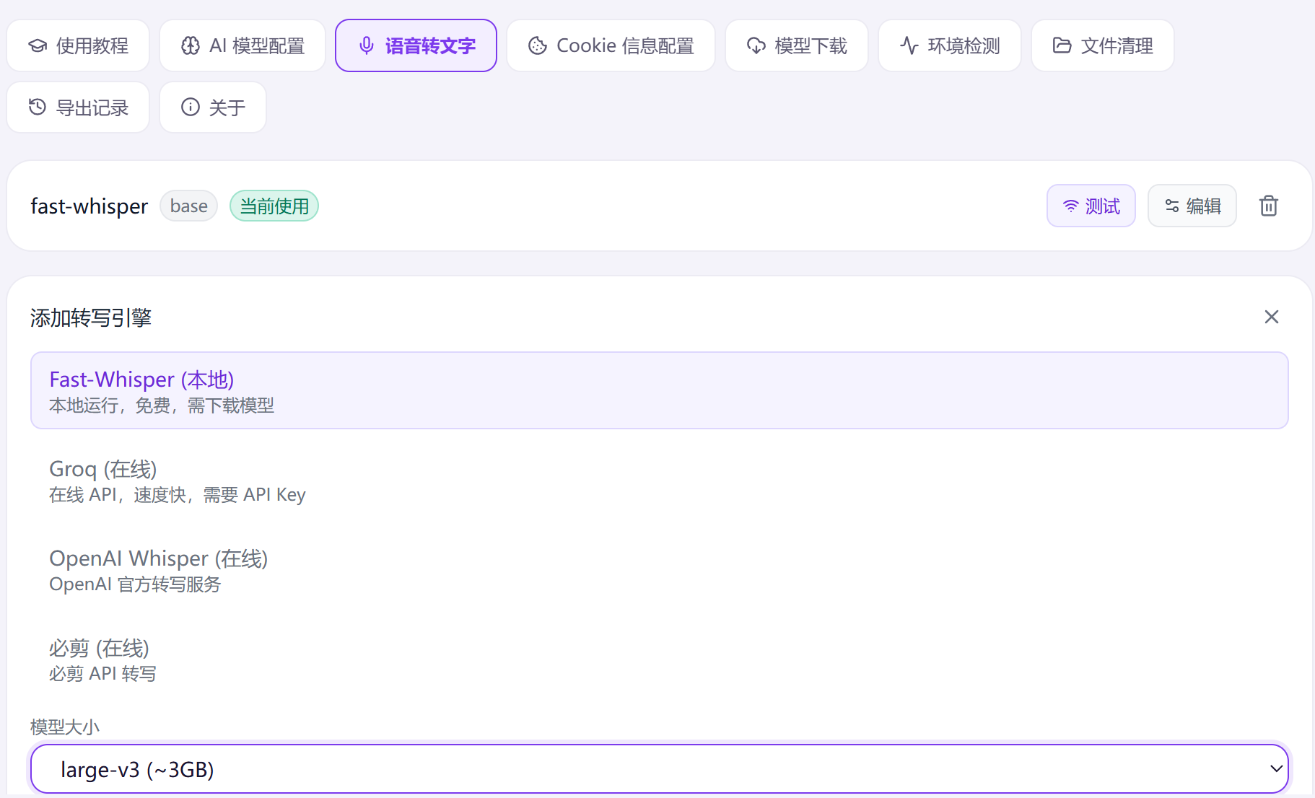Open the 模型大小 dropdown
The width and height of the screenshot is (1315, 798).
660,769
